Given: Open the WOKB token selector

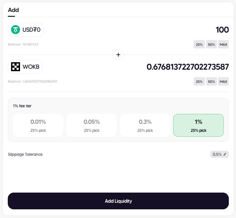Looking at the screenshot, I should 25,67.
